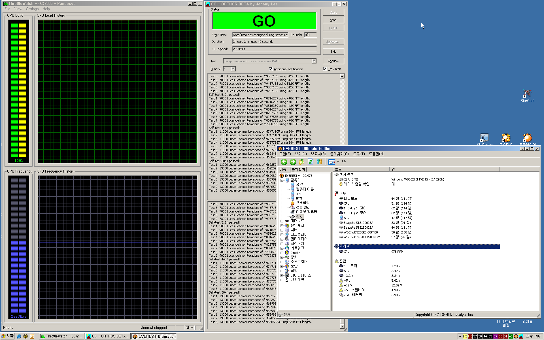Open the Orthos Priority dropdown
Screen dimensions: 544x340
pos(233,69)
